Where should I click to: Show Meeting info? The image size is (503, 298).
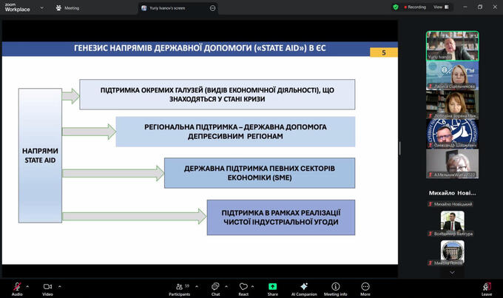(x=335, y=287)
